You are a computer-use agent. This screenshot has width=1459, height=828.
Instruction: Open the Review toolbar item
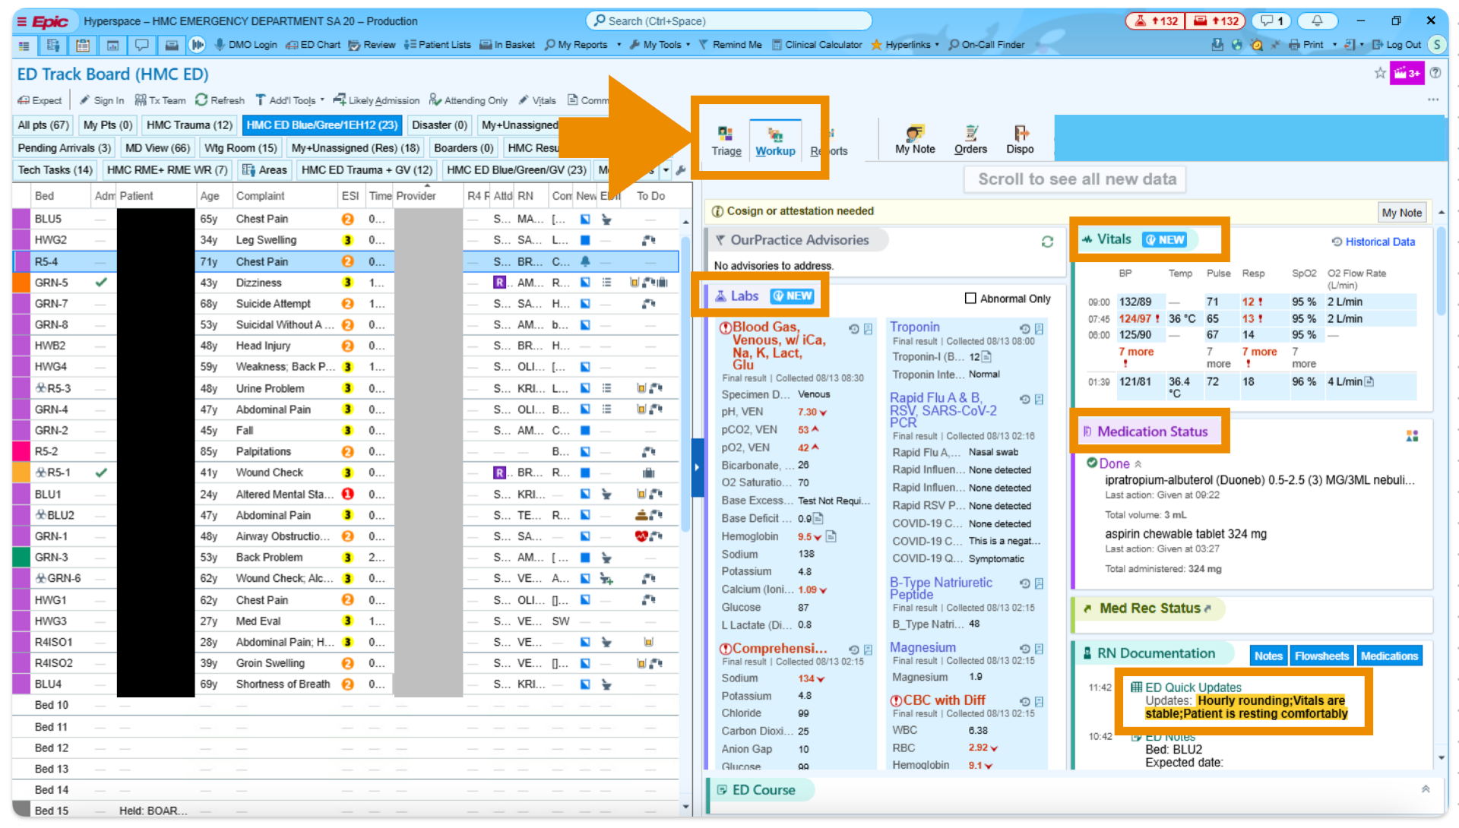[372, 45]
